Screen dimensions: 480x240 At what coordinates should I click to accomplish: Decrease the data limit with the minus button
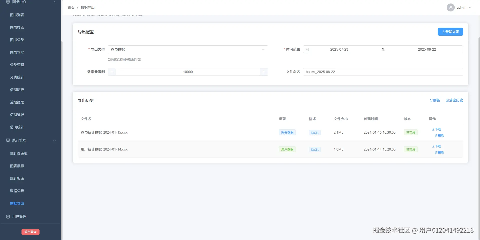click(112, 72)
